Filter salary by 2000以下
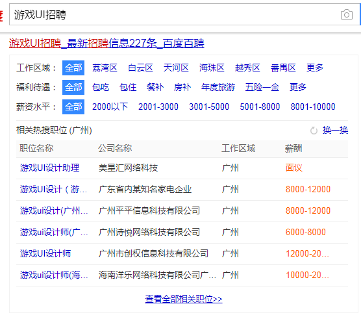Viewport: 361px width, 317px height. [110, 107]
